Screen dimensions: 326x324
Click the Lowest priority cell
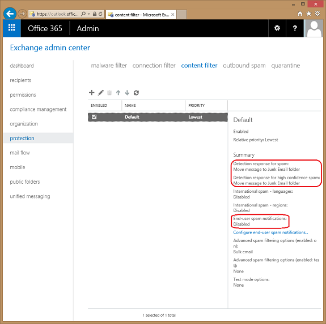click(195, 117)
